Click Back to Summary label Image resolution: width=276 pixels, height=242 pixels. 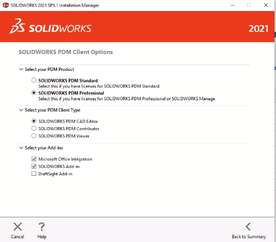tap(249, 237)
